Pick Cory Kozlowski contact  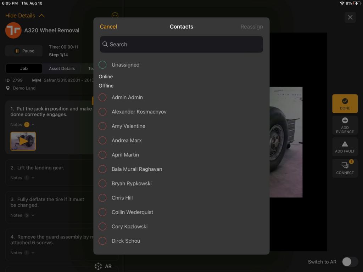coord(181,226)
